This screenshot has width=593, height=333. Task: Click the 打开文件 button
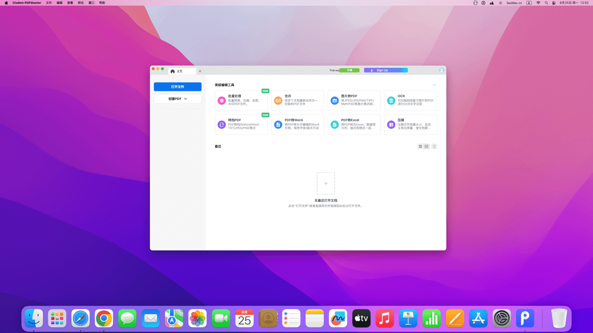pos(177,87)
